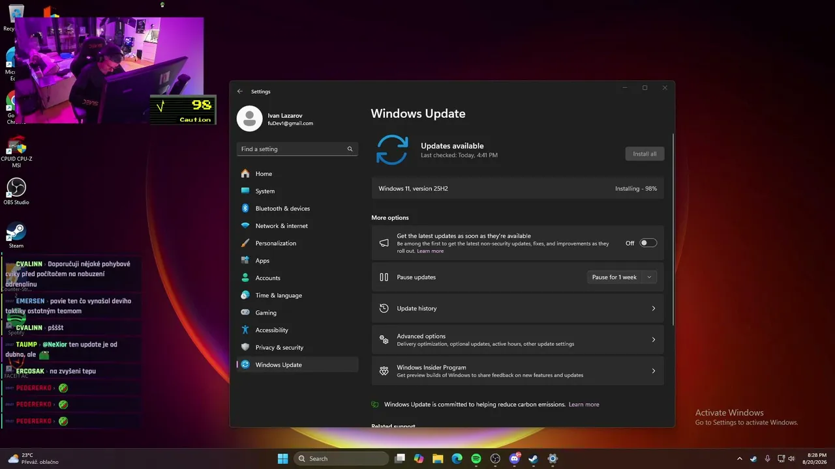The height and width of the screenshot is (469, 835).
Task: Select Windows Update in sidebar
Action: (297, 365)
